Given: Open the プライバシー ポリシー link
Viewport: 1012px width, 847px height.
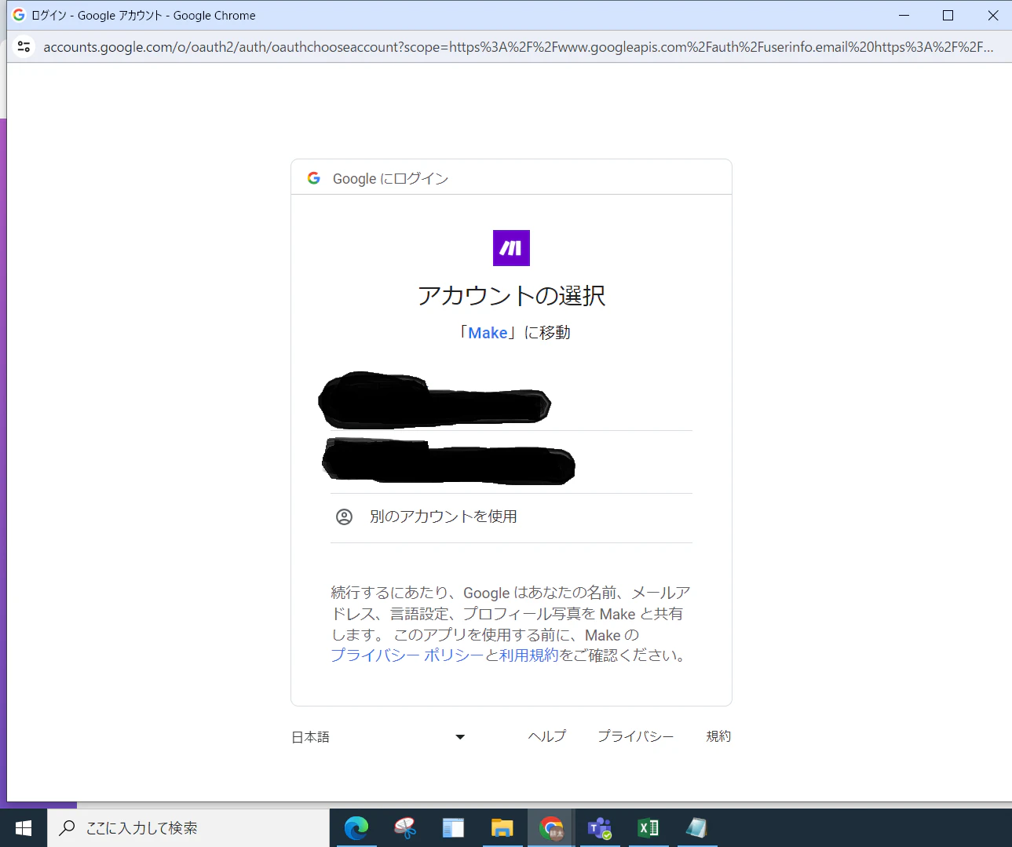Looking at the screenshot, I should click(x=407, y=655).
